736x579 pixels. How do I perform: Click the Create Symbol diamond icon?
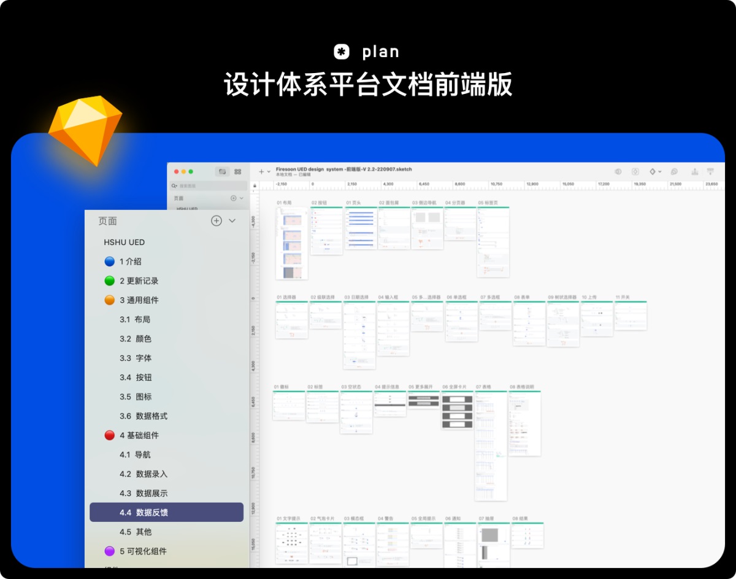(x=653, y=171)
